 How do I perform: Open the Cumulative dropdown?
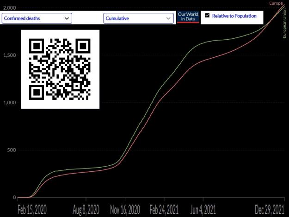[x=138, y=18]
